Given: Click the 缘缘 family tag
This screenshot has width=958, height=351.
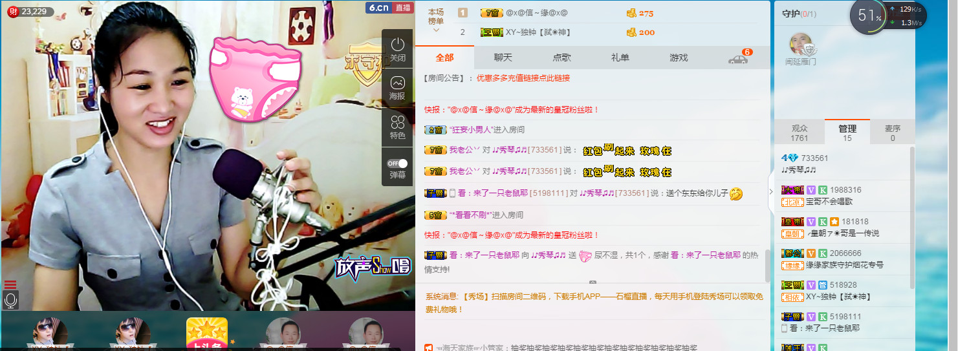Looking at the screenshot, I should click(792, 265).
